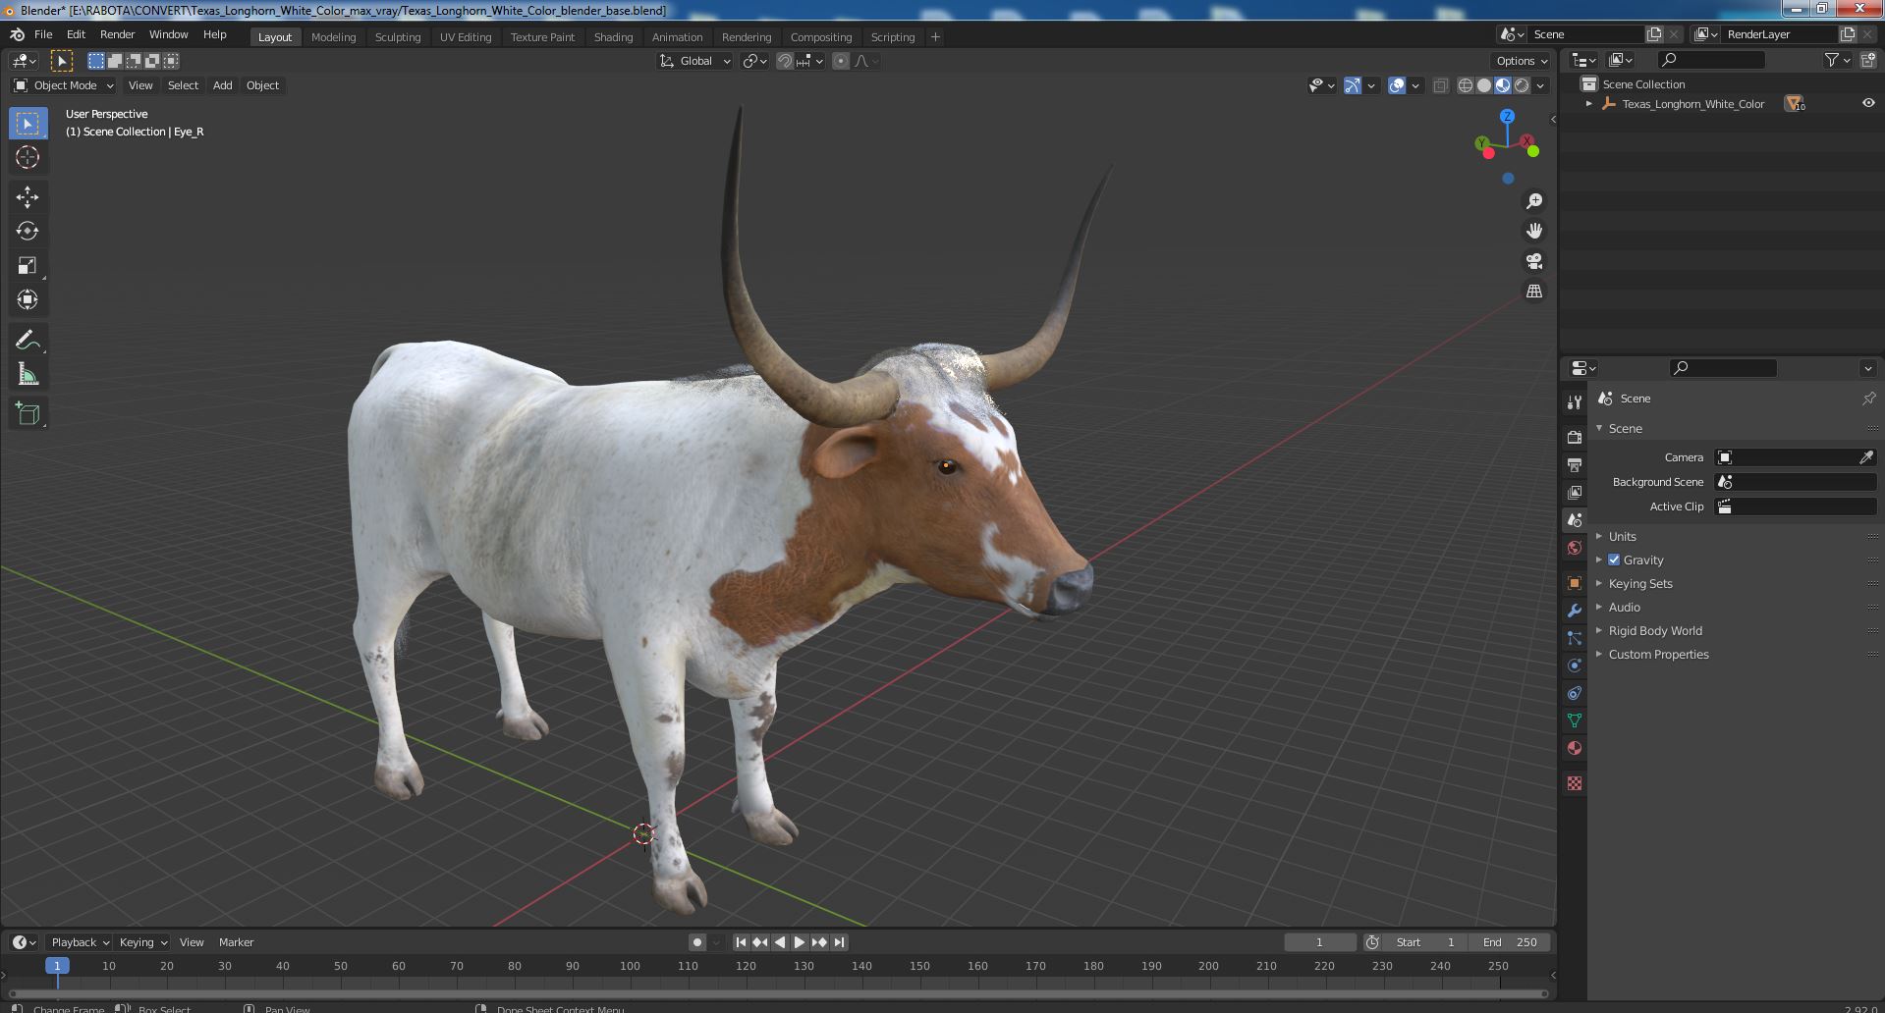Toggle X-ray mode button
Image resolution: width=1885 pixels, height=1013 pixels.
click(x=1440, y=85)
